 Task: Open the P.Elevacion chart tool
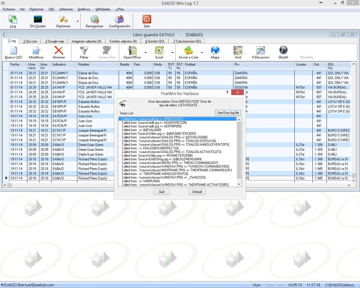coord(260,53)
